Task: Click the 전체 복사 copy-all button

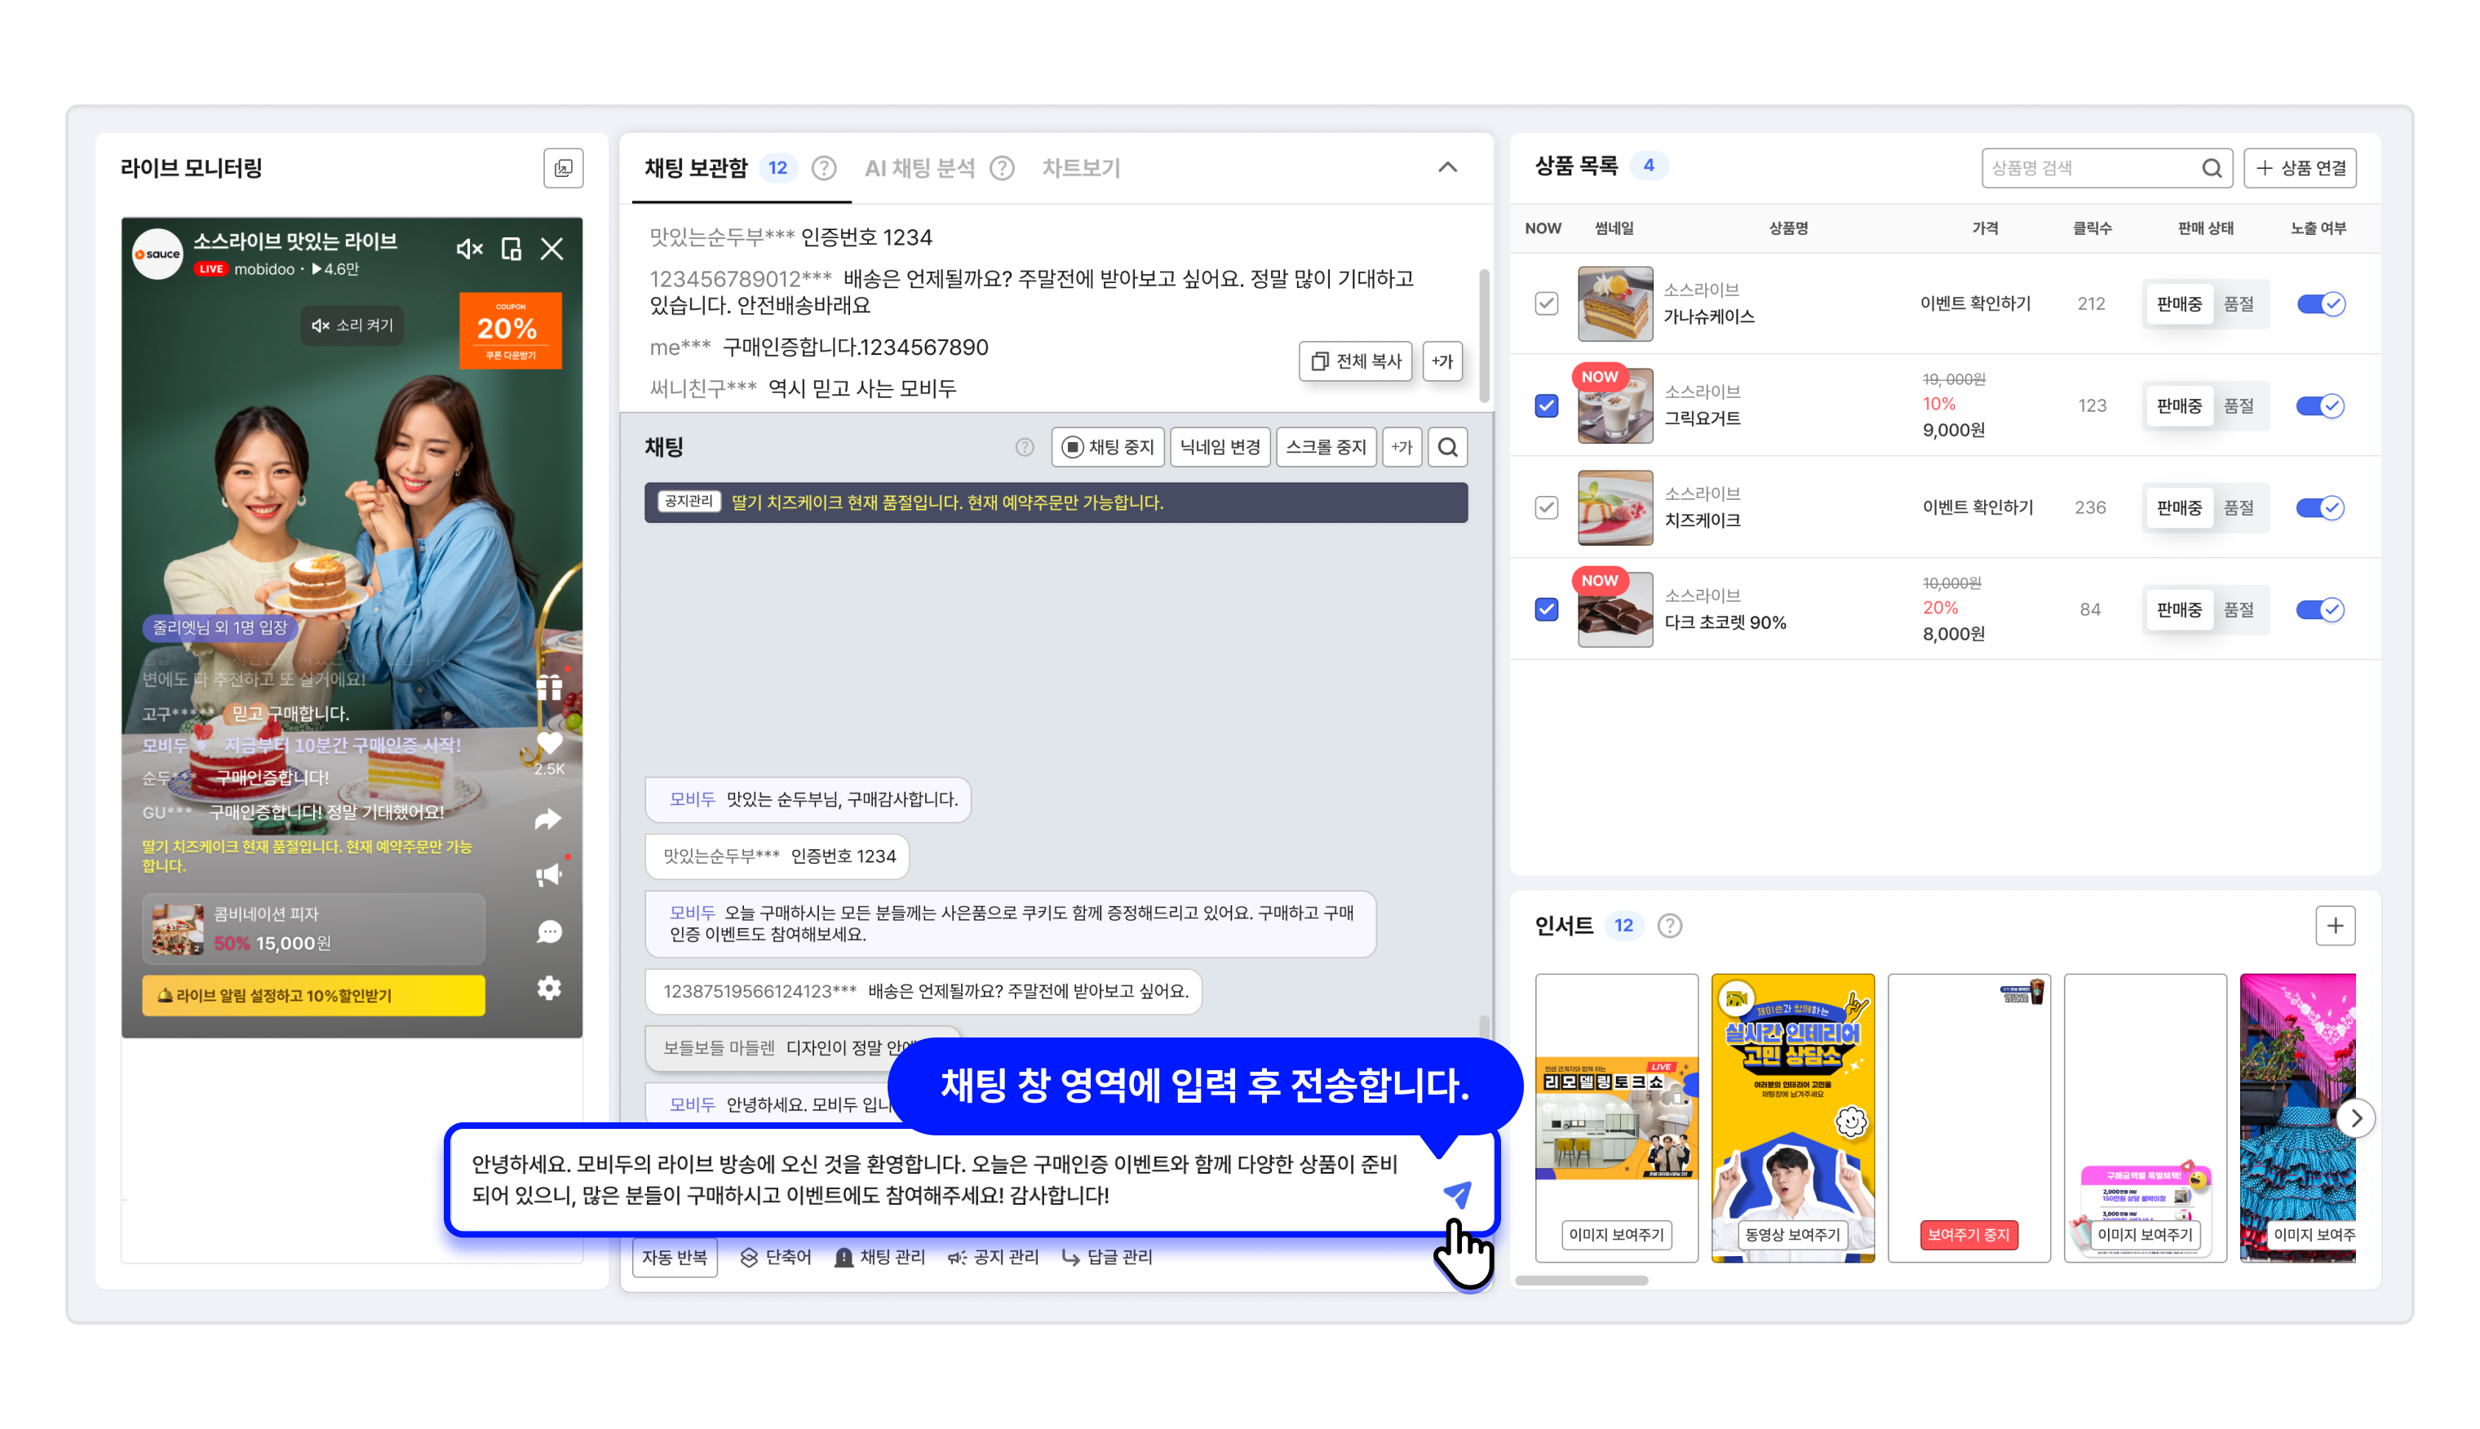Action: [1355, 361]
